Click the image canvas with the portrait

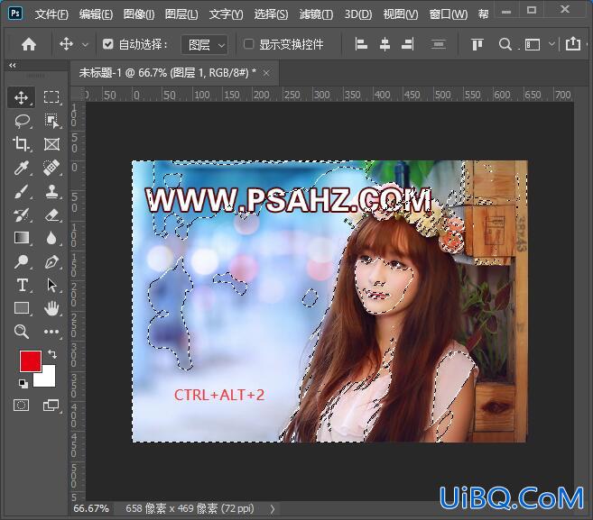tap(329, 301)
